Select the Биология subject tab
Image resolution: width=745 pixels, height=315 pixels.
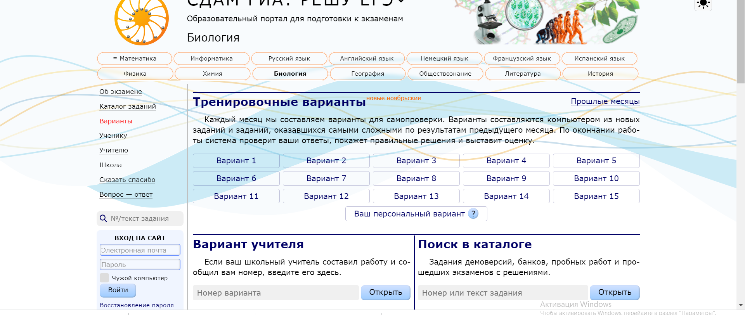[x=290, y=74]
